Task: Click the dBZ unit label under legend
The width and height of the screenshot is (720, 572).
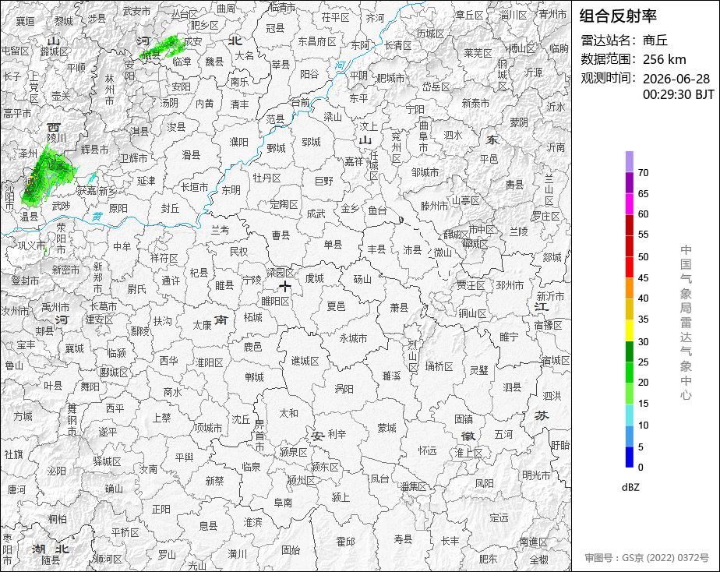Action: pos(630,488)
